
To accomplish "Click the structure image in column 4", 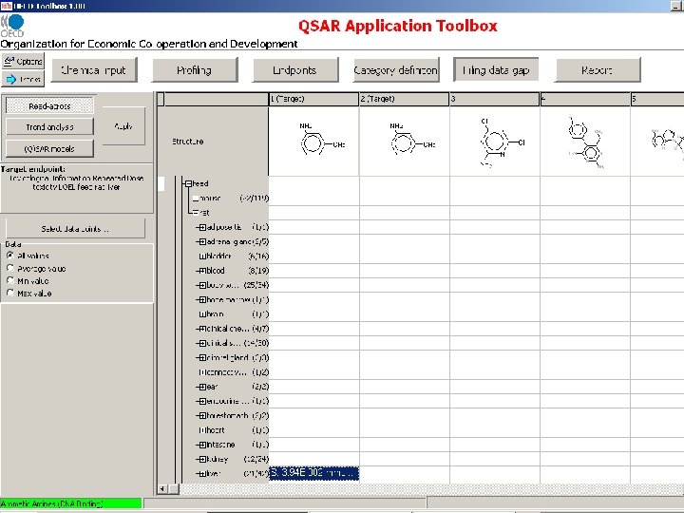I will click(587, 142).
